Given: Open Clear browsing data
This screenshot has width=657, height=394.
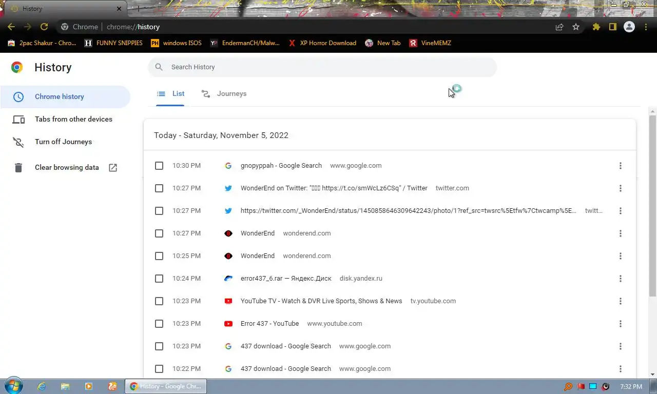Looking at the screenshot, I should tap(65, 167).
